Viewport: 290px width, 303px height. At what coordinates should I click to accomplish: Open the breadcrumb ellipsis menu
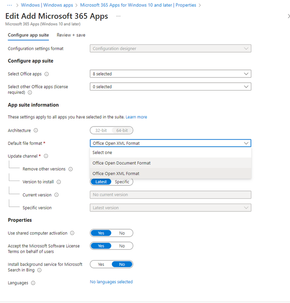click(x=9, y=5)
